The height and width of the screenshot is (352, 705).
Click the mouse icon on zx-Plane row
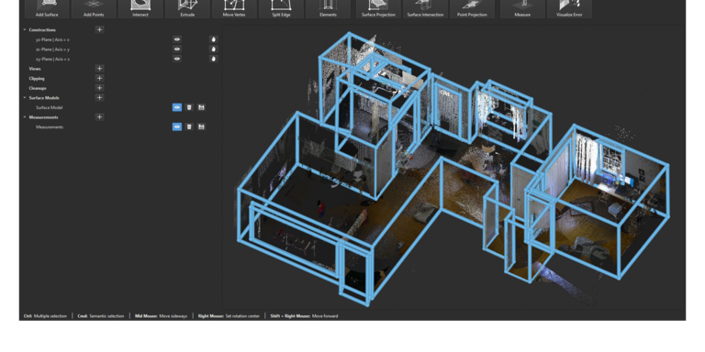214,49
